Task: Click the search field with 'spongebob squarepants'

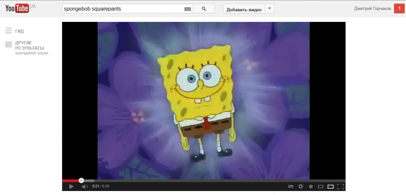Action: tap(123, 9)
